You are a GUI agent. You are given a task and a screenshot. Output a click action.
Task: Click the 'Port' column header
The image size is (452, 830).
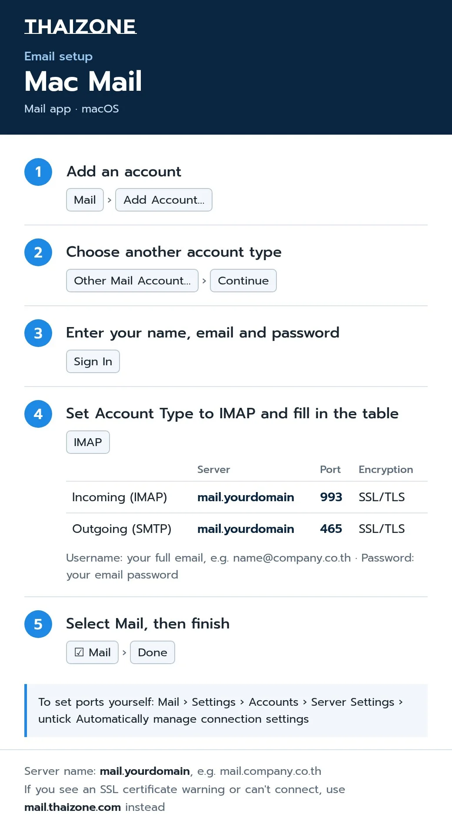(330, 470)
